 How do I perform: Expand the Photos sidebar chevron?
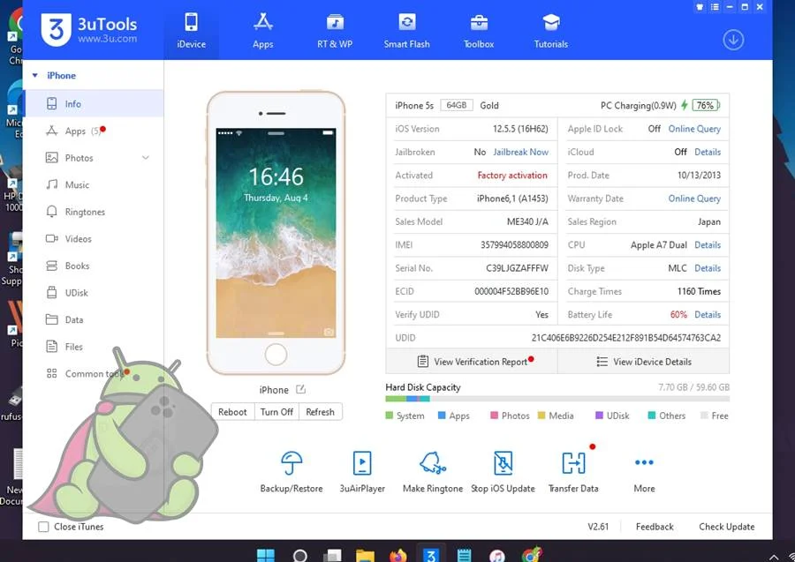pyautogui.click(x=146, y=157)
